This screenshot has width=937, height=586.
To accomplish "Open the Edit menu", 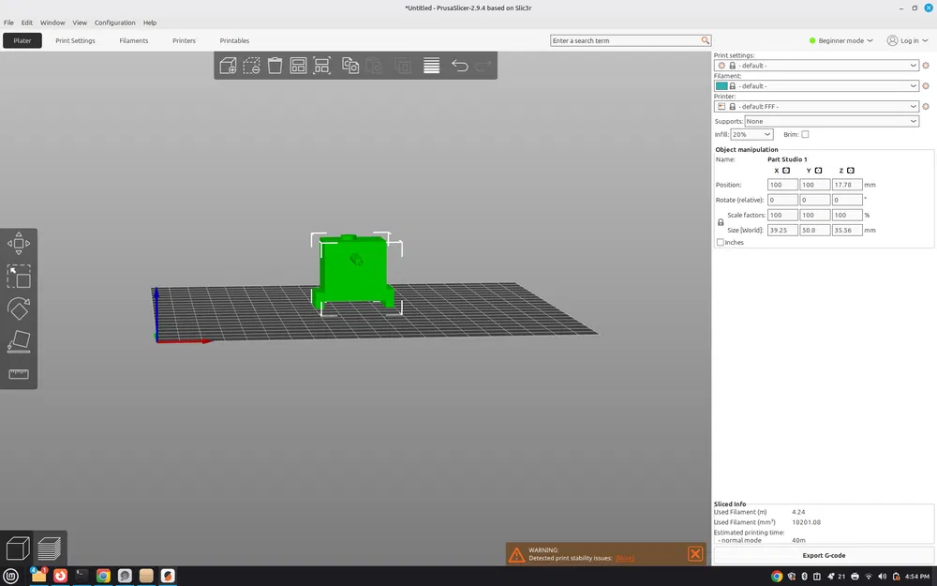I will [x=27, y=23].
